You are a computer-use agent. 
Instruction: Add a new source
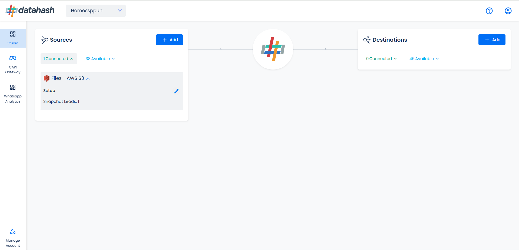click(x=169, y=40)
